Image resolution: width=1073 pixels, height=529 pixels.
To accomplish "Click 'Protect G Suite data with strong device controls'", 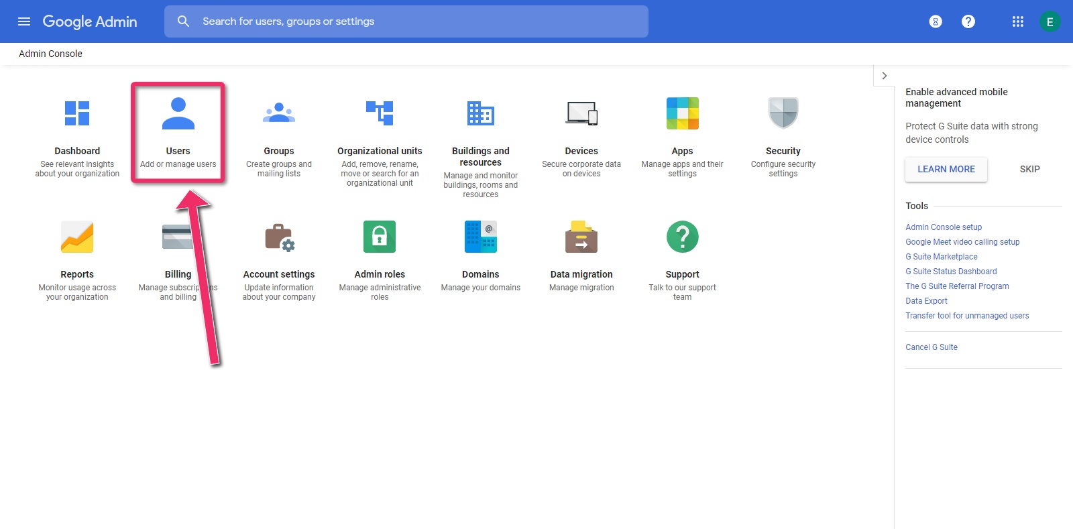I will 972,133.
